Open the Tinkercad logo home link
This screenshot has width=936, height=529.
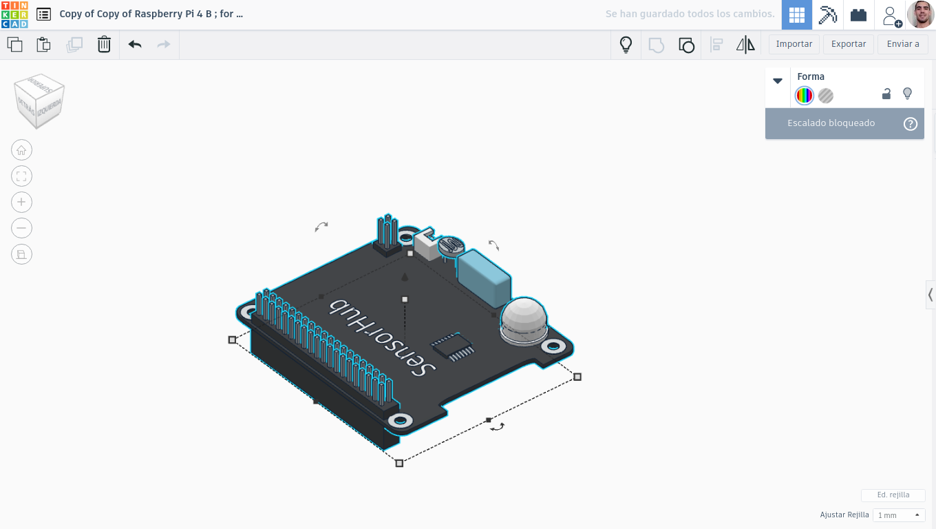click(14, 14)
